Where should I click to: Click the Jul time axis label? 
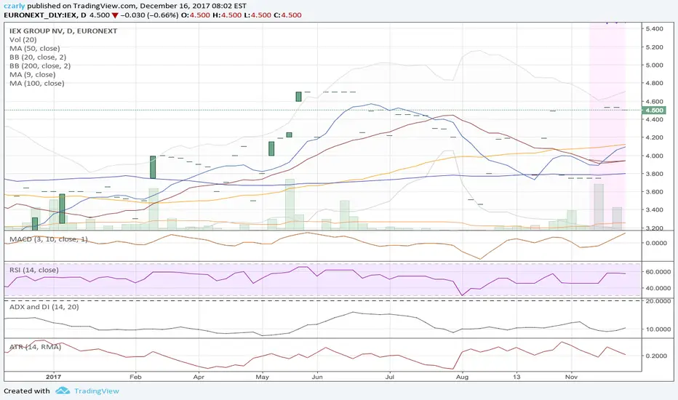click(390, 377)
